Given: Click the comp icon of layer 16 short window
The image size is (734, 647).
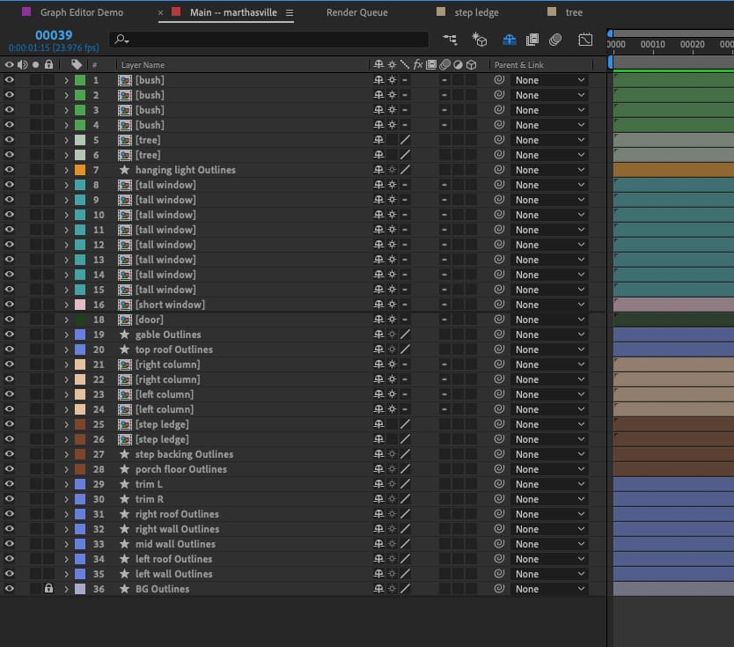Looking at the screenshot, I should coord(124,305).
